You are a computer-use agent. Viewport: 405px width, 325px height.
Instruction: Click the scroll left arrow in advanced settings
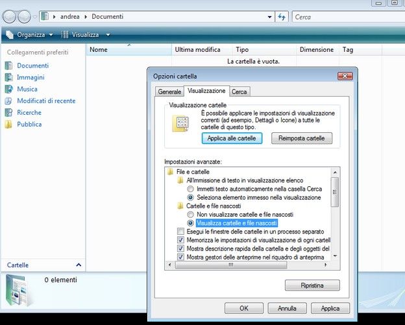(169, 265)
